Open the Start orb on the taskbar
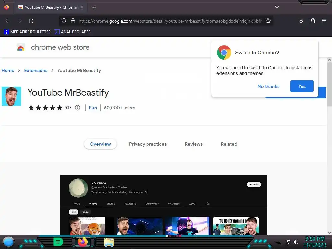The height and width of the screenshot is (249, 332). pyautogui.click(x=8, y=242)
